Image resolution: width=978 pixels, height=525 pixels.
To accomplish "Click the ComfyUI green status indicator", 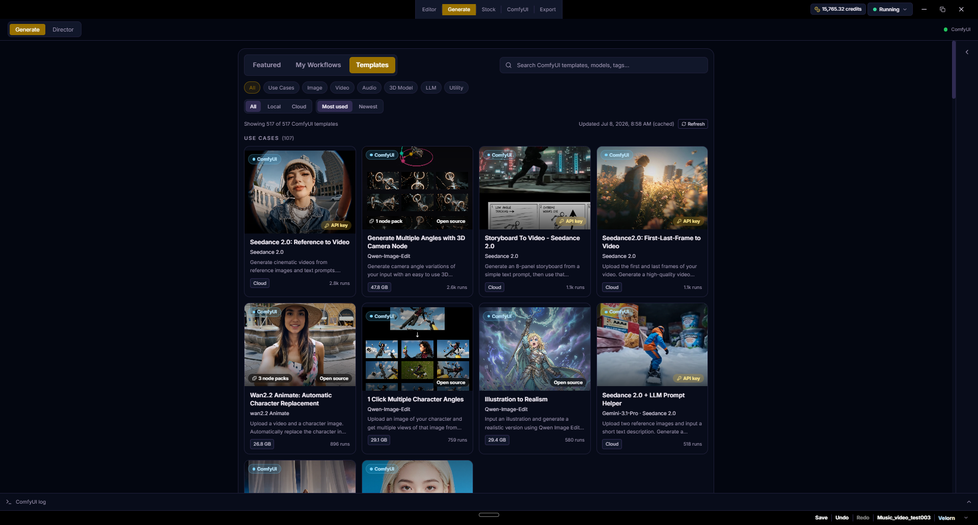I will coord(945,30).
